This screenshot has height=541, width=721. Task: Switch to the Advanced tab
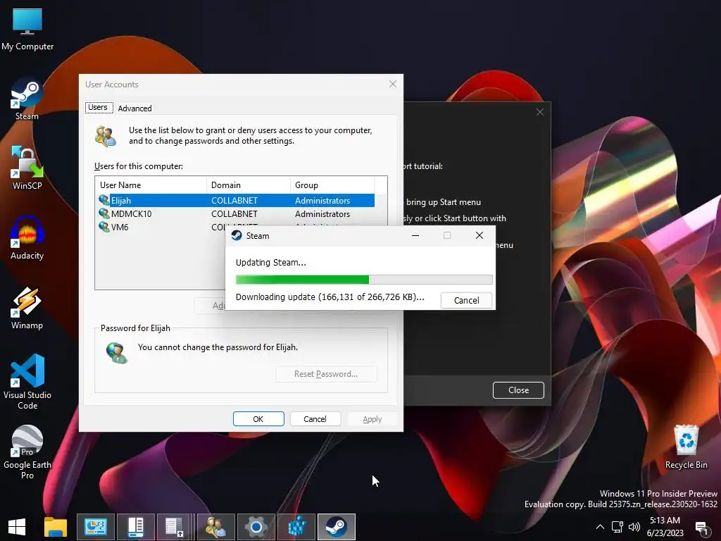[134, 108]
